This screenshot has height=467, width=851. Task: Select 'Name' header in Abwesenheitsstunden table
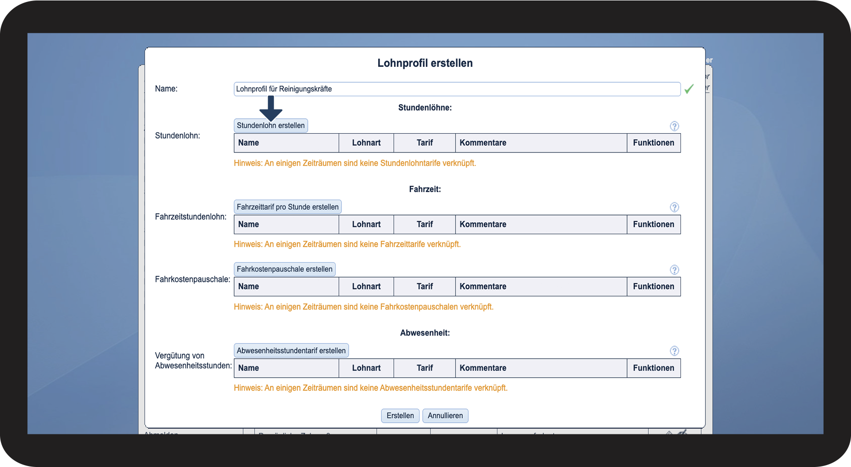tap(287, 368)
